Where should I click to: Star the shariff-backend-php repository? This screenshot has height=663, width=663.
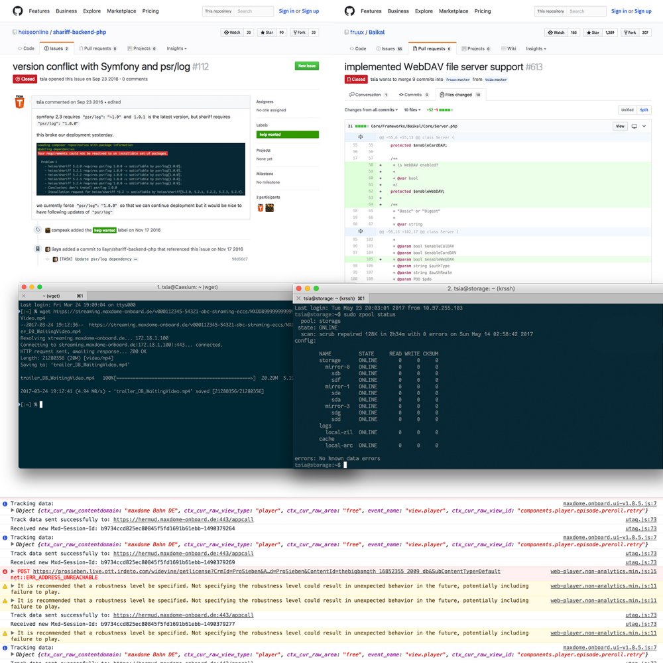(x=267, y=32)
